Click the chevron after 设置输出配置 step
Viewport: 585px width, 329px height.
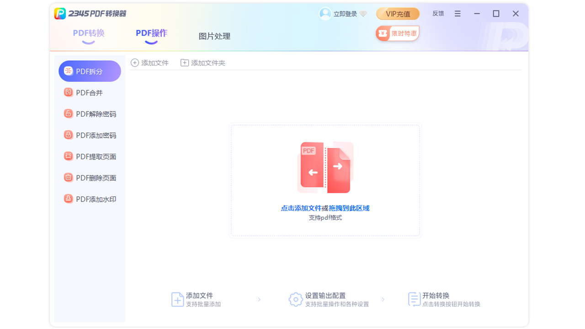click(383, 300)
